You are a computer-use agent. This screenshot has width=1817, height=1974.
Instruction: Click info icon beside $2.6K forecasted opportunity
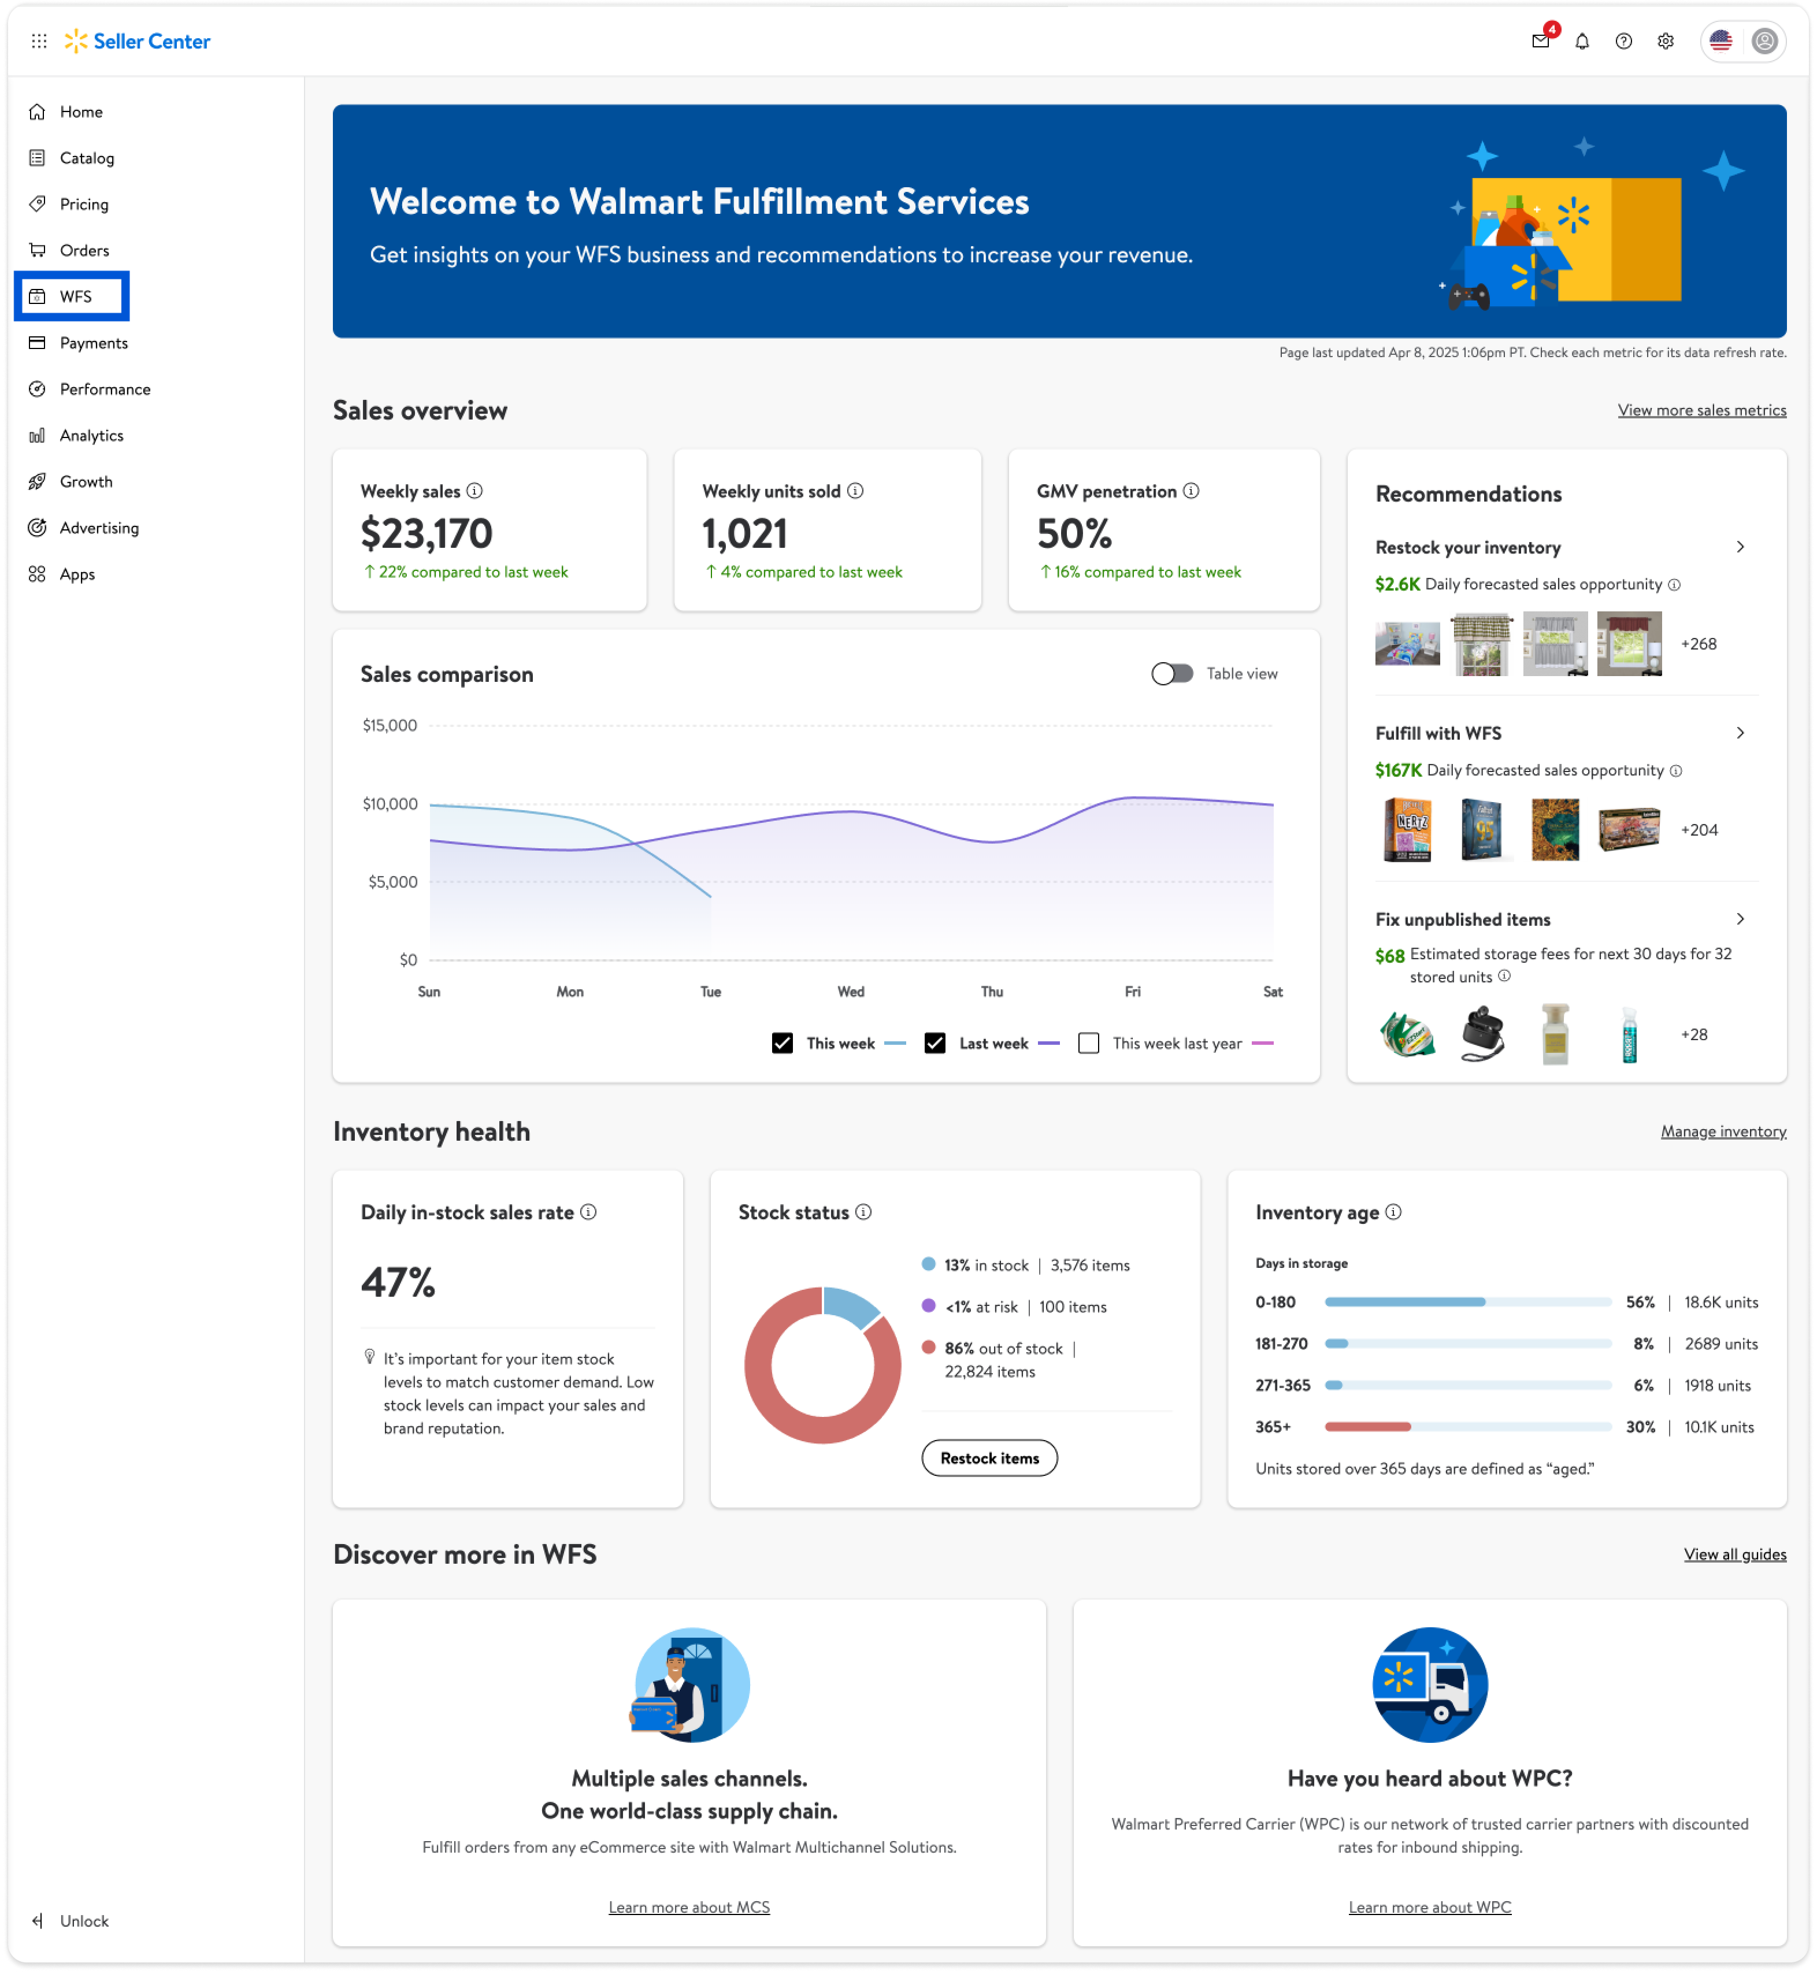pyautogui.click(x=1674, y=585)
